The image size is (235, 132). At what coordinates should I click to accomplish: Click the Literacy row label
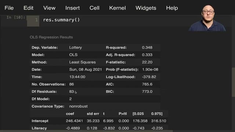[39, 128]
